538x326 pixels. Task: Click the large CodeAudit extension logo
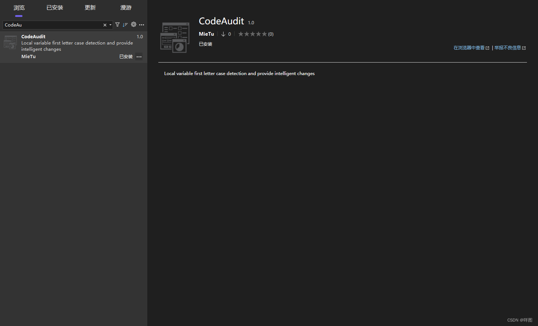tap(175, 38)
